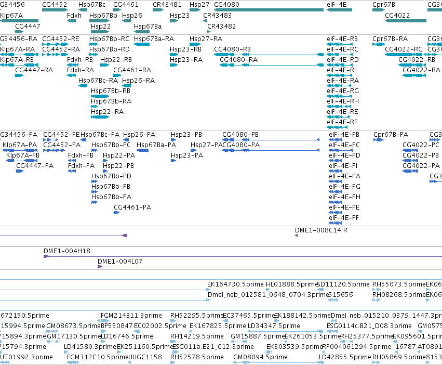
Task: Click transcript Hsp67Bc-RA
Action: tap(98, 81)
